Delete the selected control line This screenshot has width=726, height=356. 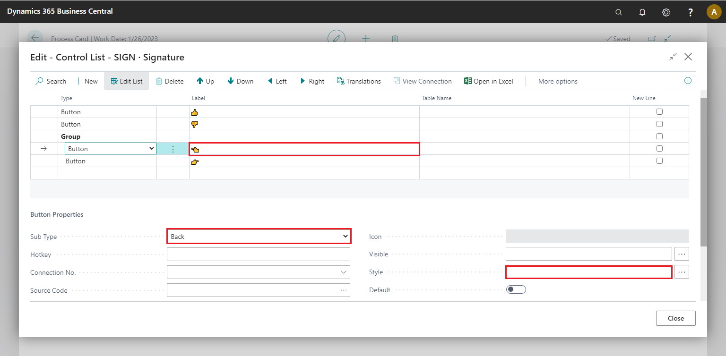170,81
